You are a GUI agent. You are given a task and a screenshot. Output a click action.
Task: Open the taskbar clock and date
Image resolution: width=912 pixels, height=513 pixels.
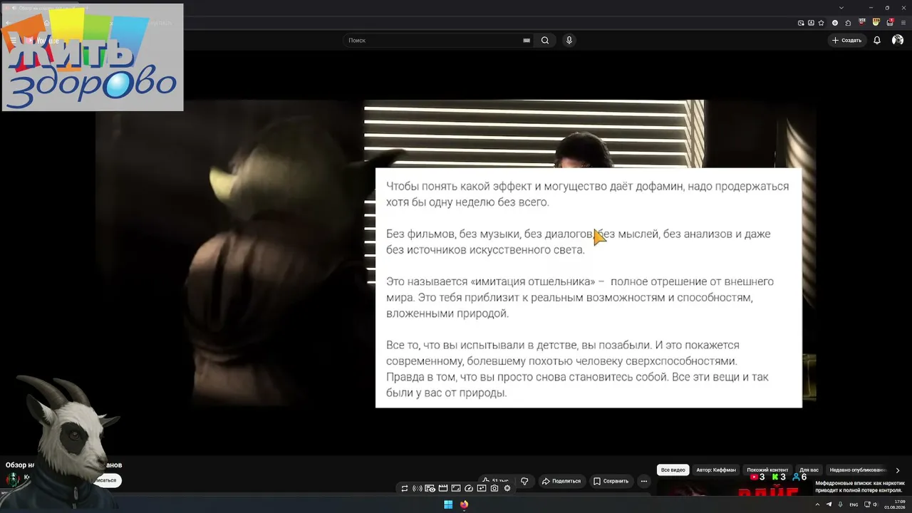point(895,504)
